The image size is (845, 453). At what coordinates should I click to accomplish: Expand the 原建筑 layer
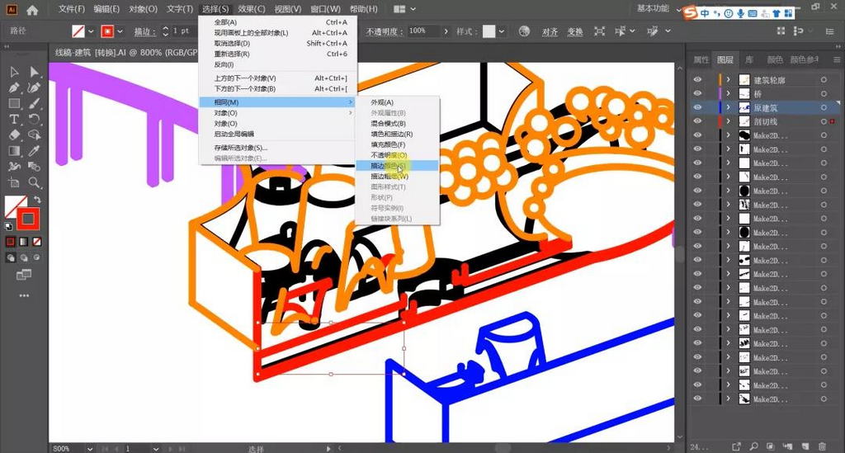pyautogui.click(x=728, y=108)
